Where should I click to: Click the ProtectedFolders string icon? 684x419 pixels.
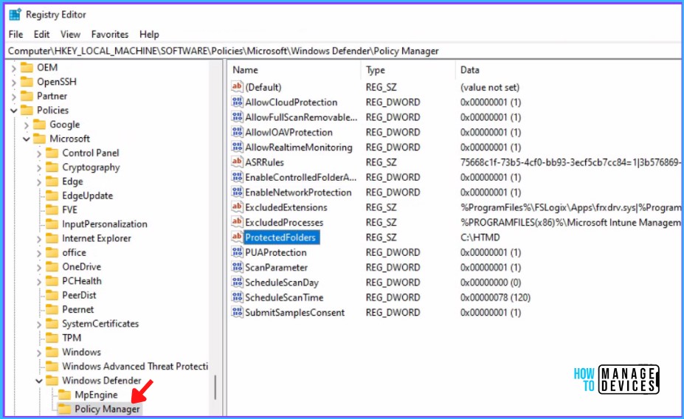[x=238, y=238]
